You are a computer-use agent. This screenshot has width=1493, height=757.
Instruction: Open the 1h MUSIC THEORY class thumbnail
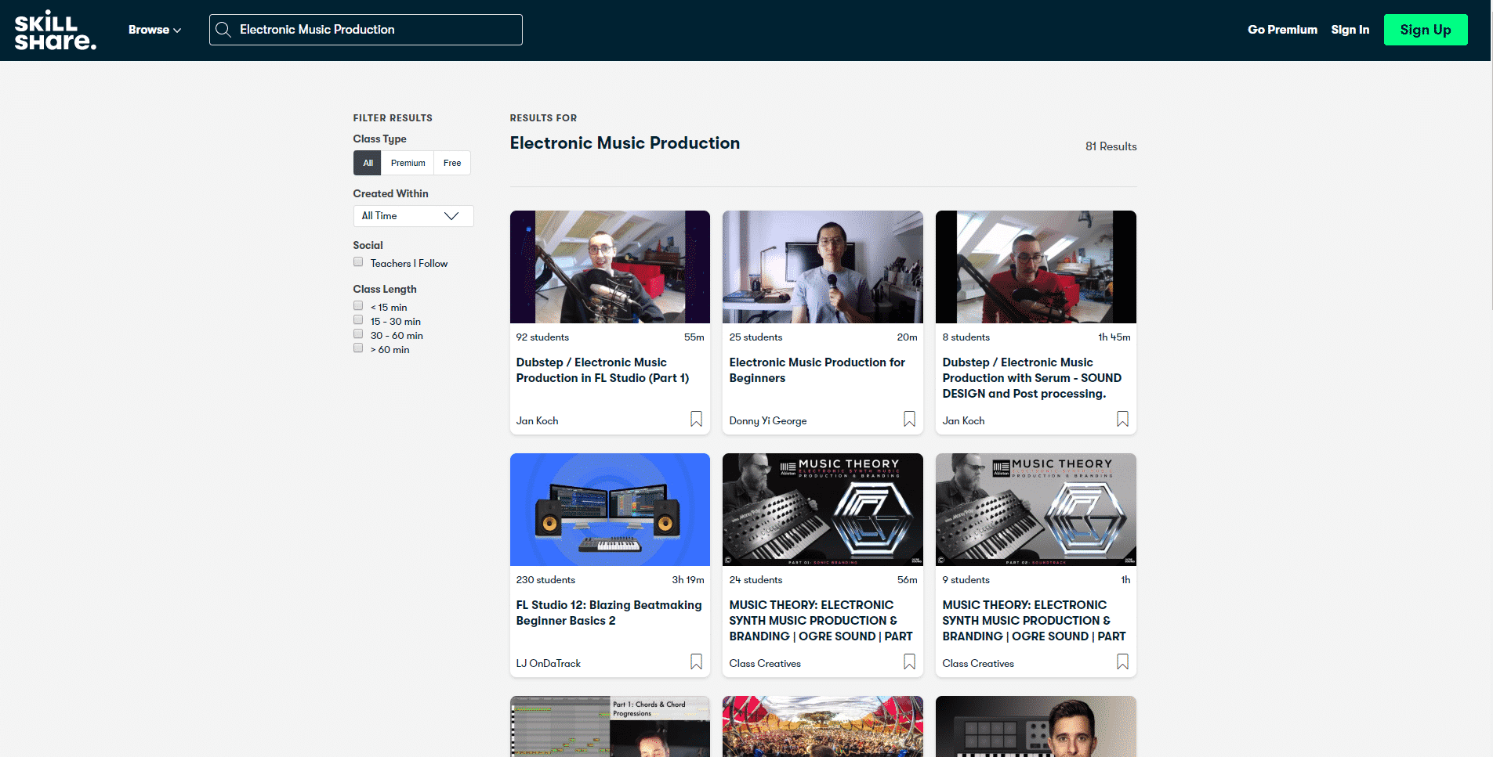coord(1036,510)
